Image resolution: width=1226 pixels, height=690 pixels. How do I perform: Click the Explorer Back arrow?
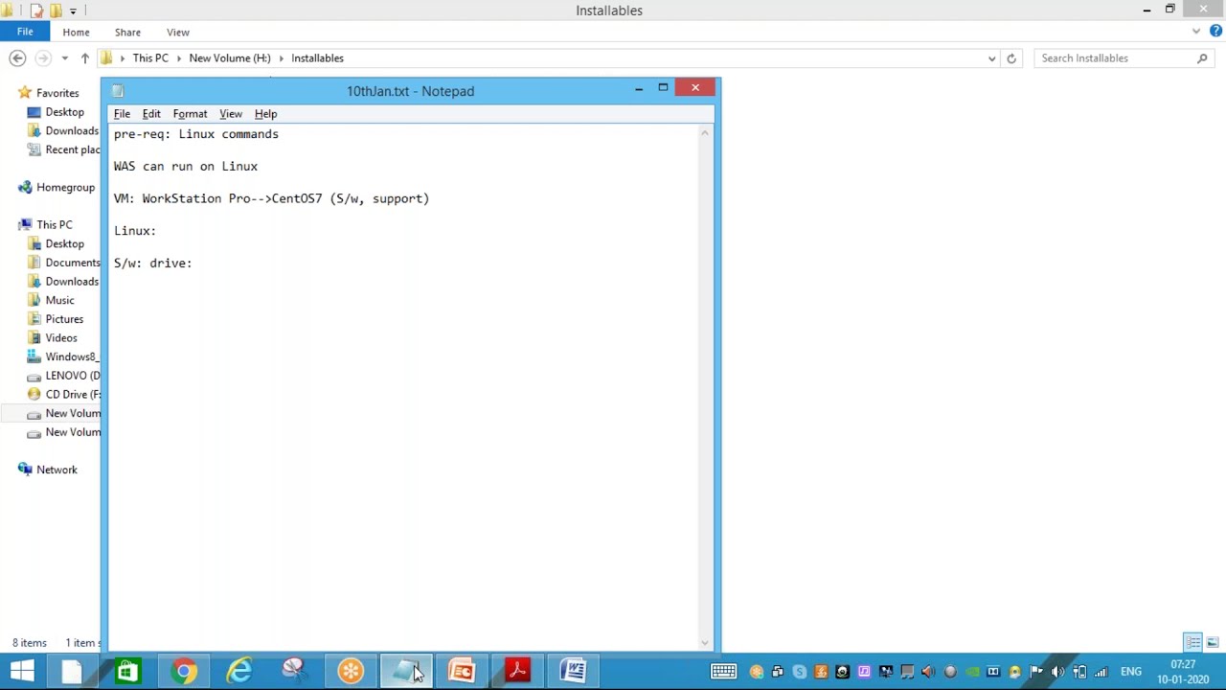[x=17, y=58]
